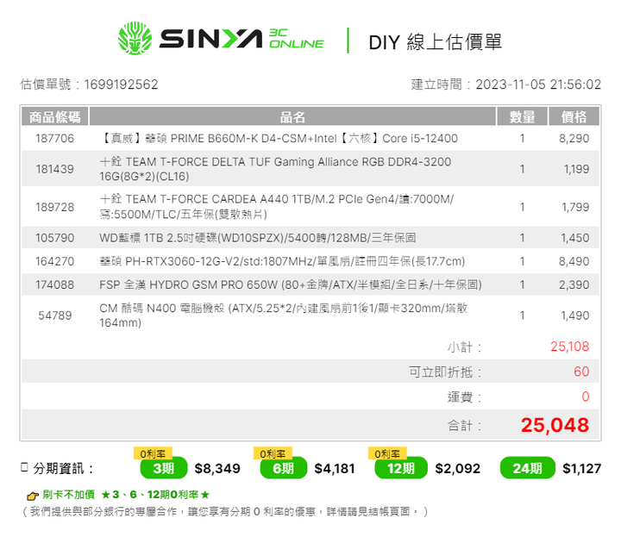Viewport: 621px width, 537px height.
Task: Click the 合計 label
Action: (x=464, y=426)
